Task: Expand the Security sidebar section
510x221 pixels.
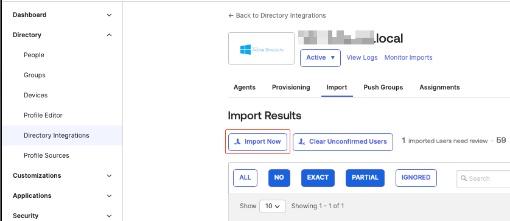Action: [x=62, y=216]
